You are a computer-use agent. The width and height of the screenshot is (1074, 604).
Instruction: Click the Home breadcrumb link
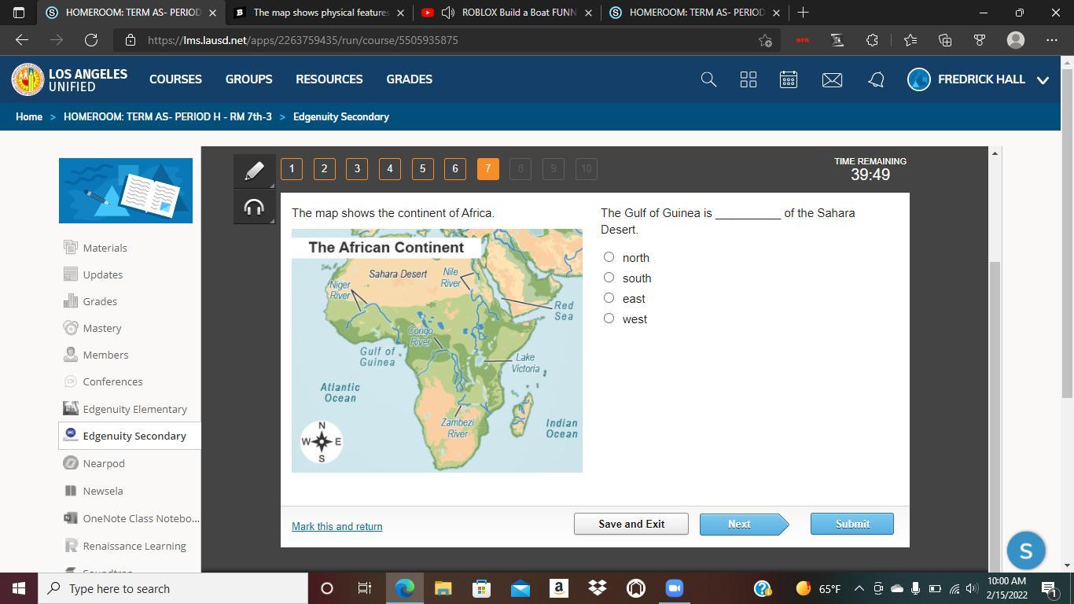pyautogui.click(x=29, y=116)
